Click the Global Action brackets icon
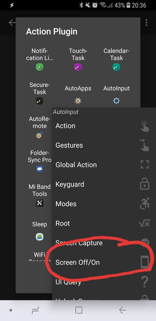Image resolution: width=156 pixels, height=321 pixels. [x=145, y=165]
